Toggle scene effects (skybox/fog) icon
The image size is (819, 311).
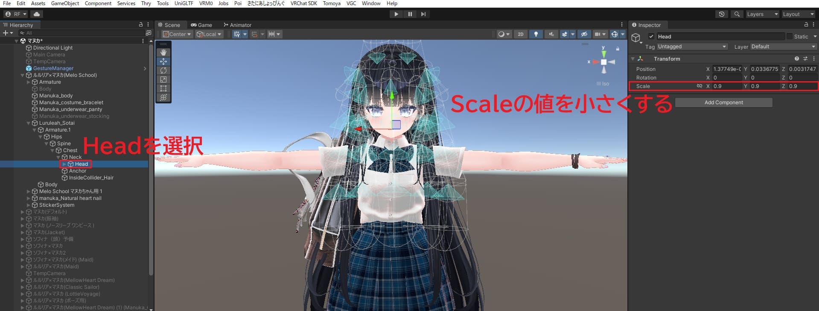click(564, 34)
